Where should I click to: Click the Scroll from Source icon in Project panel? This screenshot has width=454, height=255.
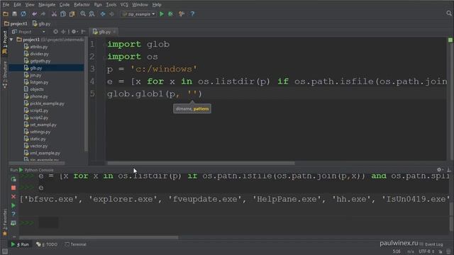pos(55,32)
